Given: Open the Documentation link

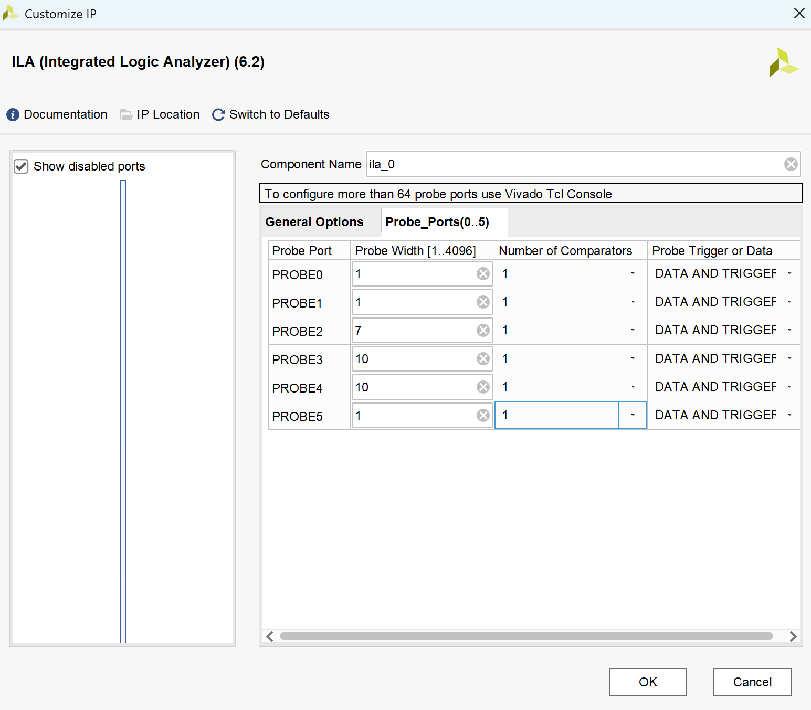Looking at the screenshot, I should tap(66, 114).
